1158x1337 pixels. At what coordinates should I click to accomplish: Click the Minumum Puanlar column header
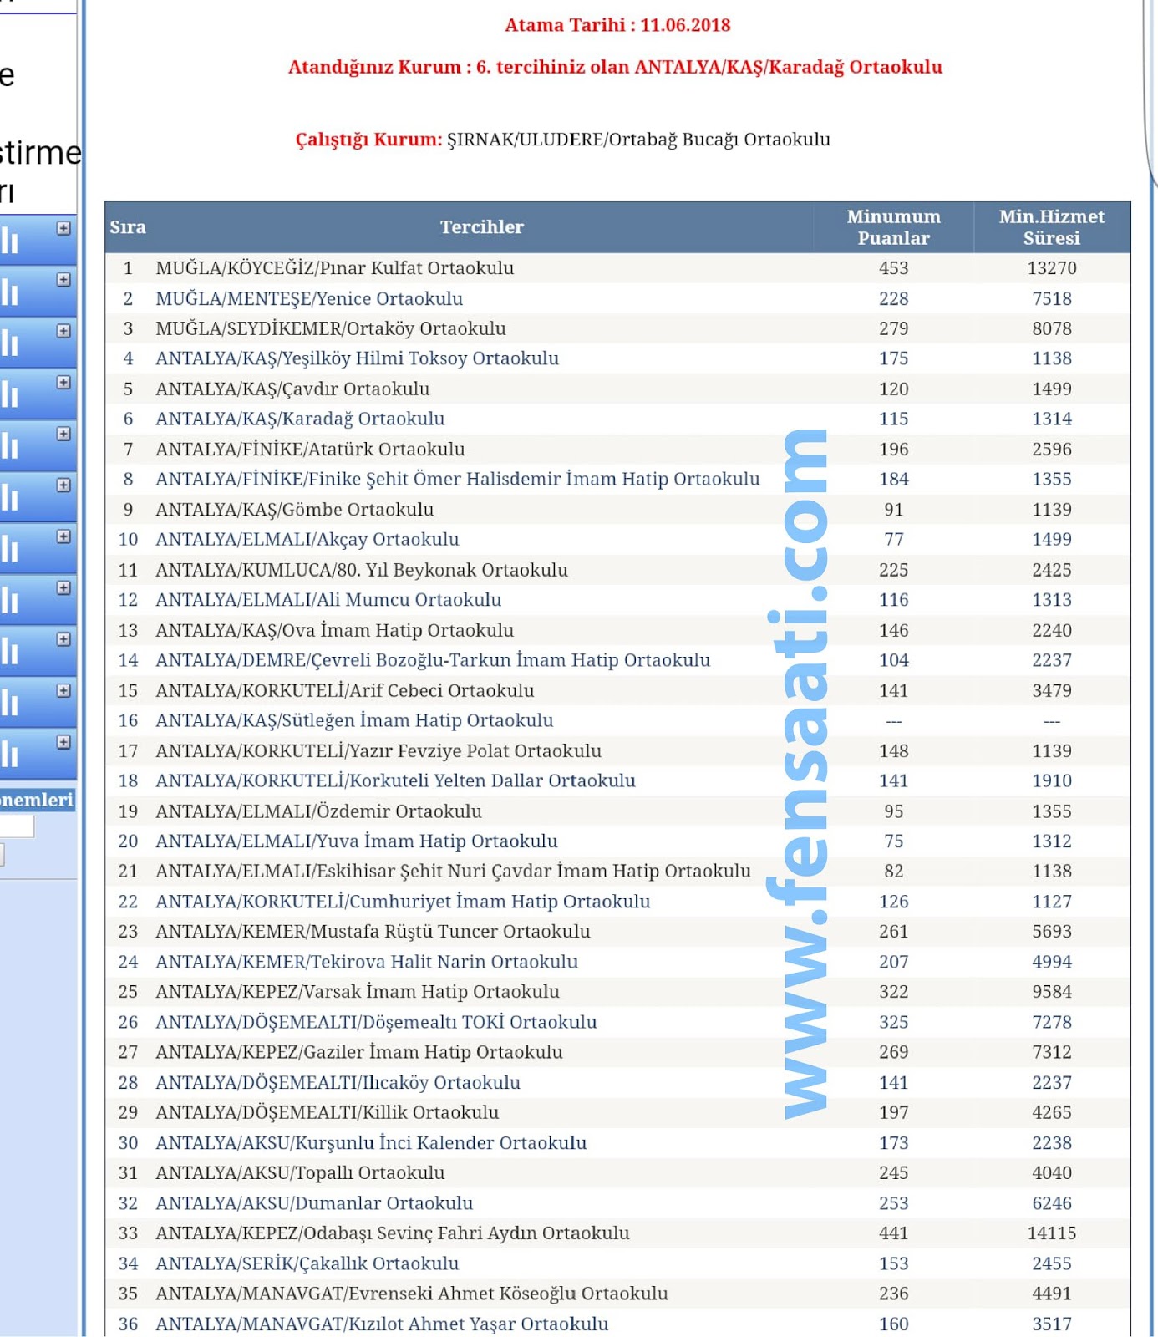click(x=893, y=227)
